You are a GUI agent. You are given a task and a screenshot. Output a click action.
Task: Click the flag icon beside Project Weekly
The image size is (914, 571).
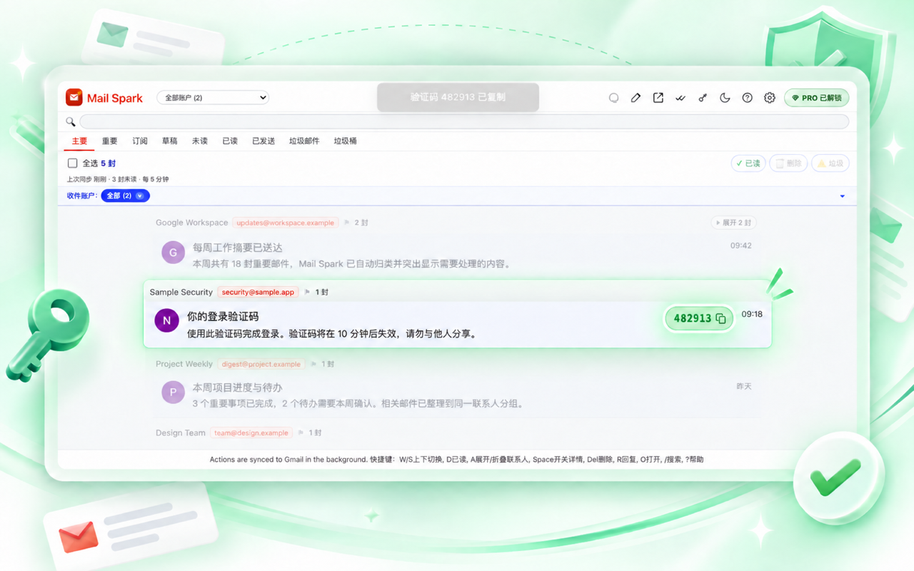[313, 364]
